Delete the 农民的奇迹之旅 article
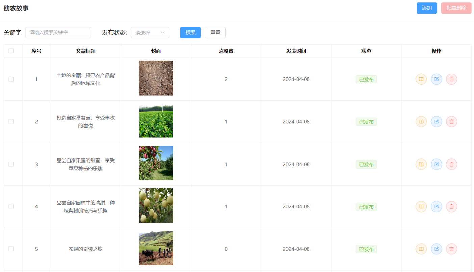This screenshot has width=474, height=272. click(x=452, y=249)
